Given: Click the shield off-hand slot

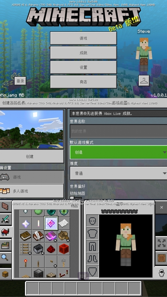Looking at the screenshot, I should pyautogui.click(x=92, y=272).
